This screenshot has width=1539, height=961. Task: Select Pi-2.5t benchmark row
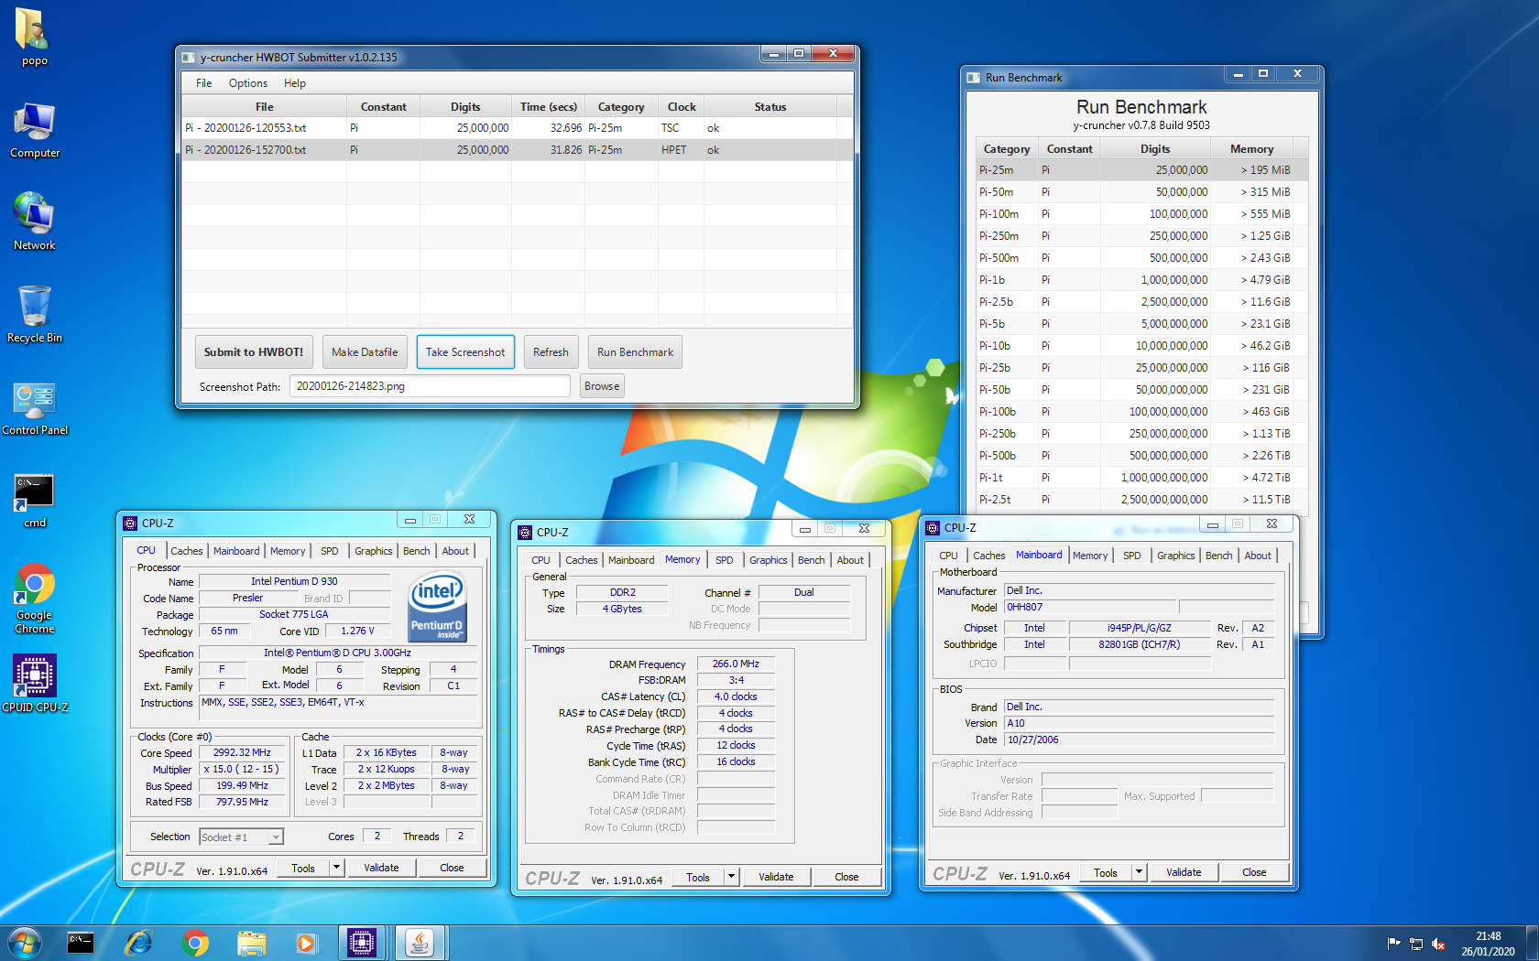[1141, 500]
